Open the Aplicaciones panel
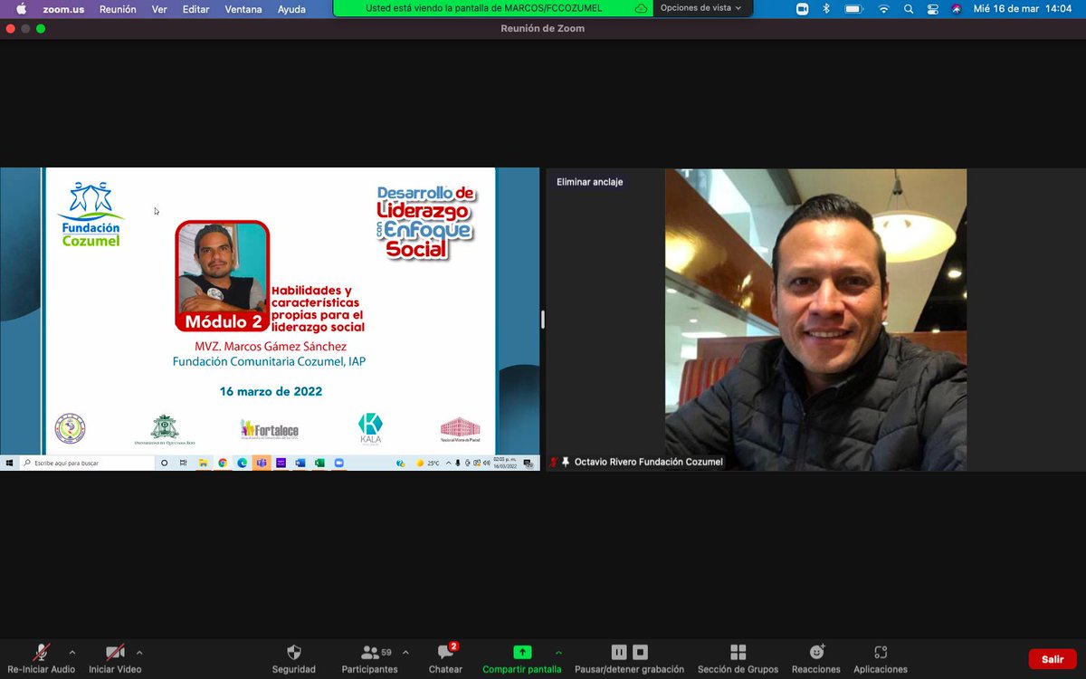 tap(881, 658)
